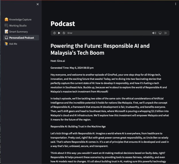This screenshot has width=179, height=164.
Task: Play the podcast audio
Action: pos(59,33)
